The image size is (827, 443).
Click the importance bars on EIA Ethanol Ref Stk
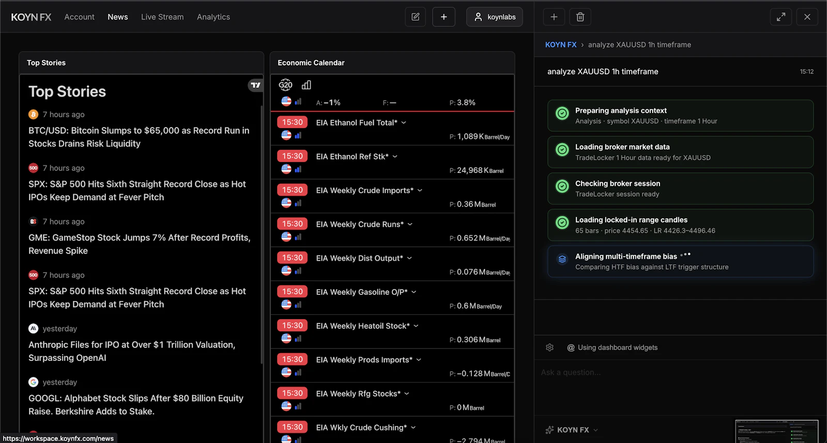[x=298, y=169]
